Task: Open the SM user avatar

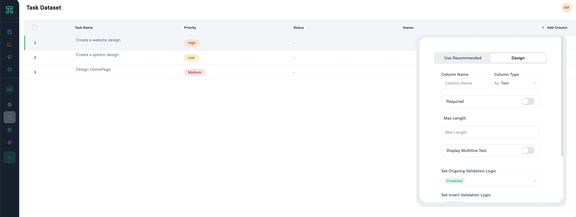Action: pos(566,7)
